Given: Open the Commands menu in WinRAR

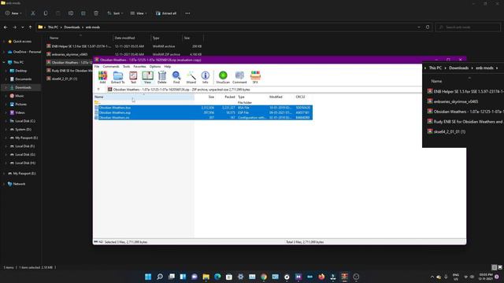Looking at the screenshot, I should 111,66.
